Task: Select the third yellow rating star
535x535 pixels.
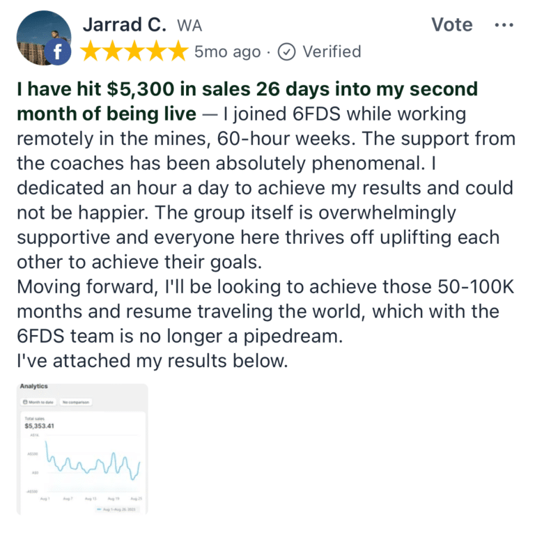Action: click(x=134, y=51)
